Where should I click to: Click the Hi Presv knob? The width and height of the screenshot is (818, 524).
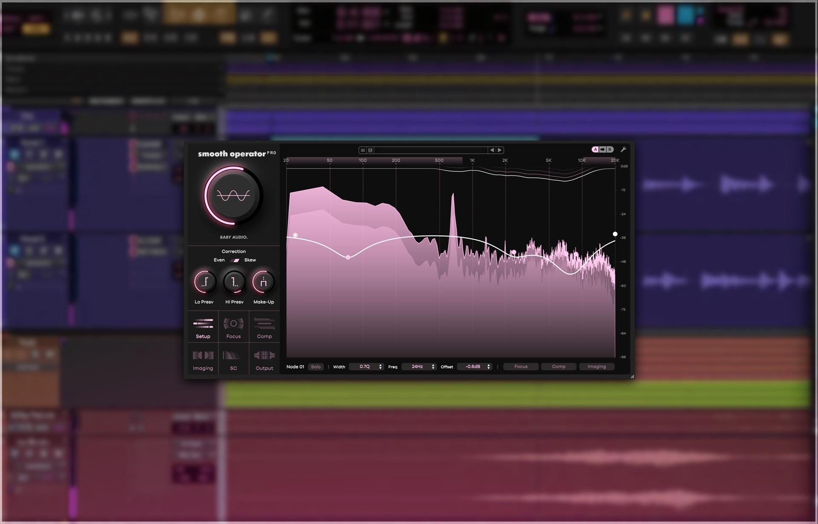(x=234, y=282)
